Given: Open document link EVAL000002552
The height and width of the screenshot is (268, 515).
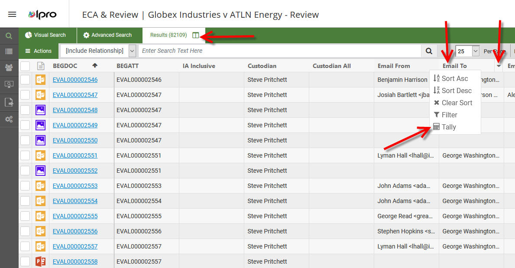Looking at the screenshot, I should (x=75, y=171).
